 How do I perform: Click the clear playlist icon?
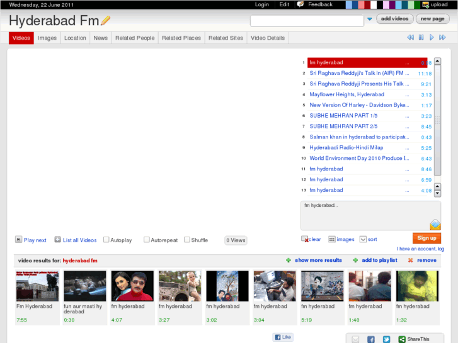point(305,239)
